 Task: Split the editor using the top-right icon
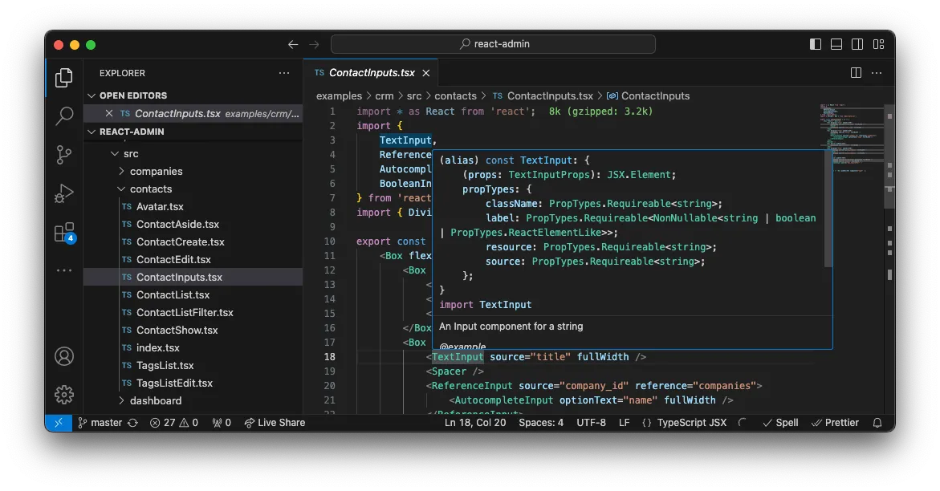[x=855, y=72]
